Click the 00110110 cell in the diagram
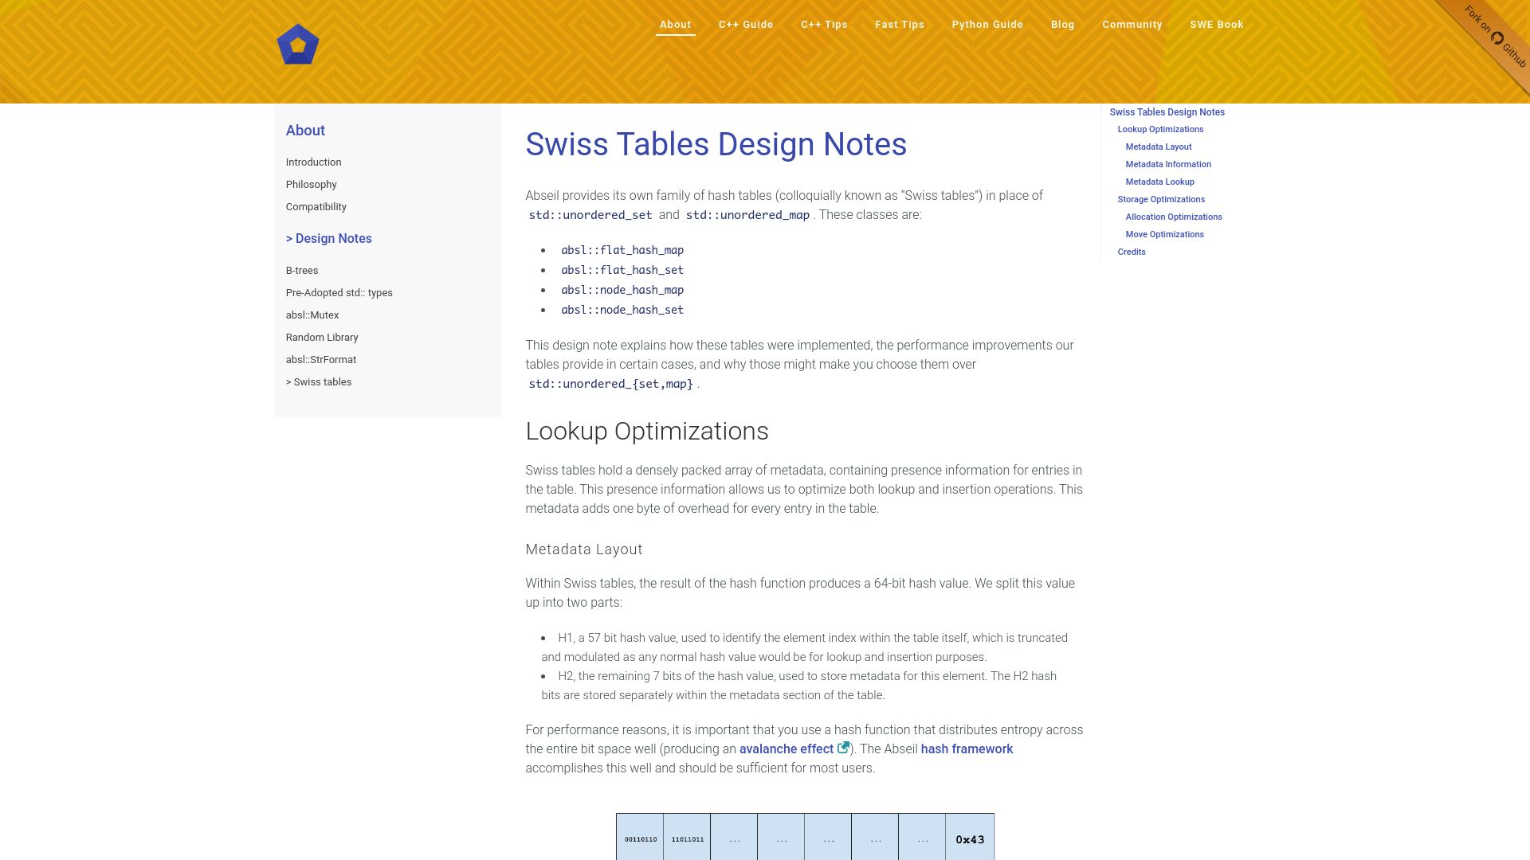This screenshot has height=860, width=1530. pyautogui.click(x=640, y=838)
